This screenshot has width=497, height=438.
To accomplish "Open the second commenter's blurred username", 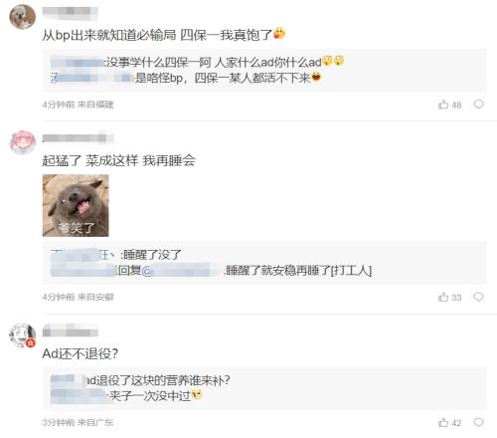I will coord(78,137).
